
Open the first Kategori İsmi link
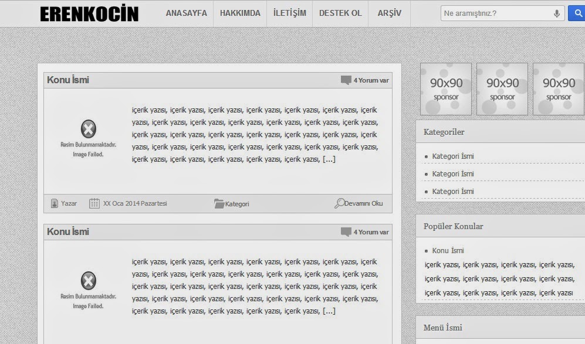point(453,156)
